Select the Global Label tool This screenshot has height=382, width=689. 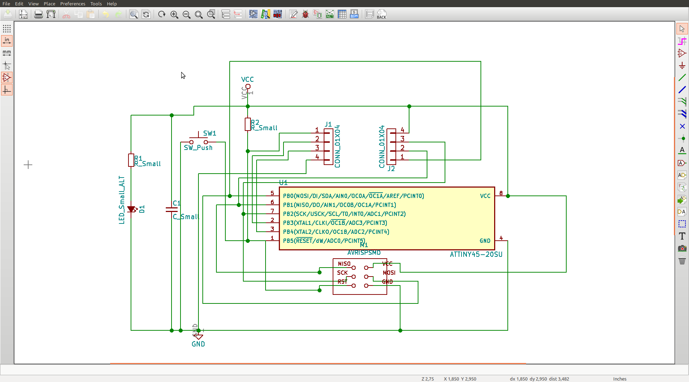point(682,163)
